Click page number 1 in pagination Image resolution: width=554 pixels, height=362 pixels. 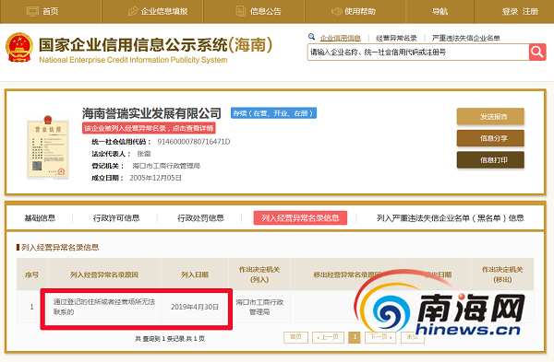[x=355, y=337]
